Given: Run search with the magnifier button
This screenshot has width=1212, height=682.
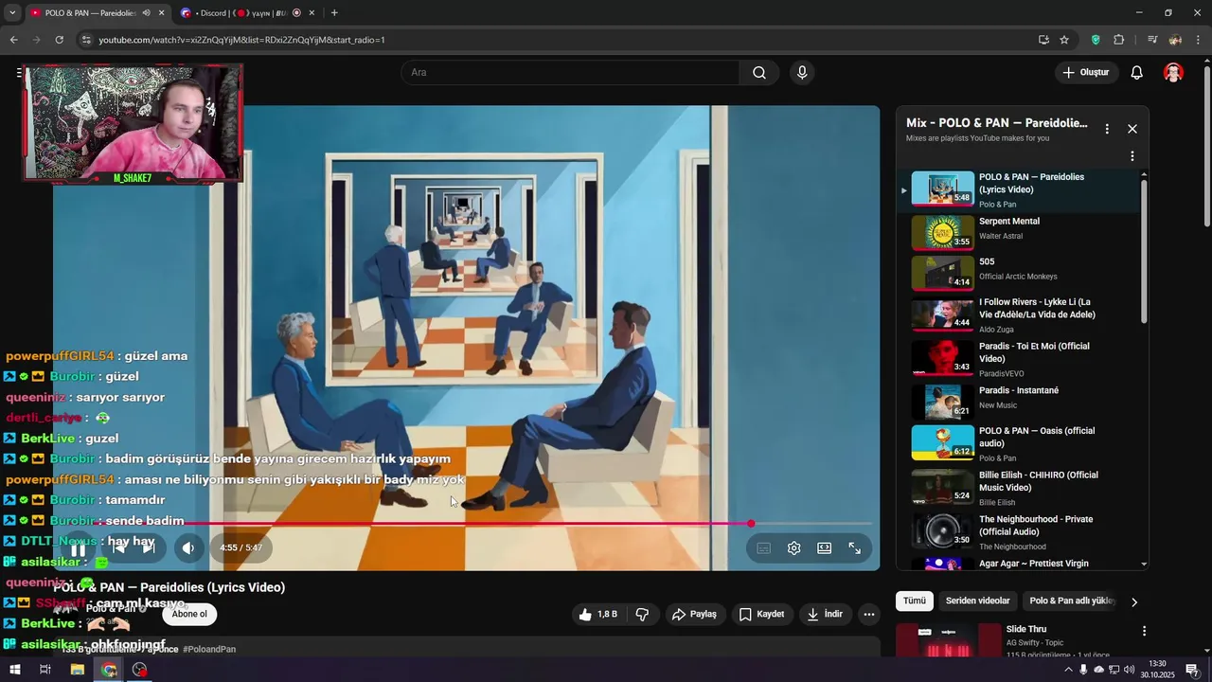Looking at the screenshot, I should (x=759, y=73).
